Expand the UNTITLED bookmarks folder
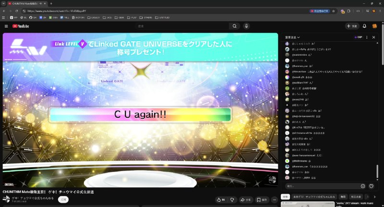The width and height of the screenshot is (384, 207). coord(162,18)
